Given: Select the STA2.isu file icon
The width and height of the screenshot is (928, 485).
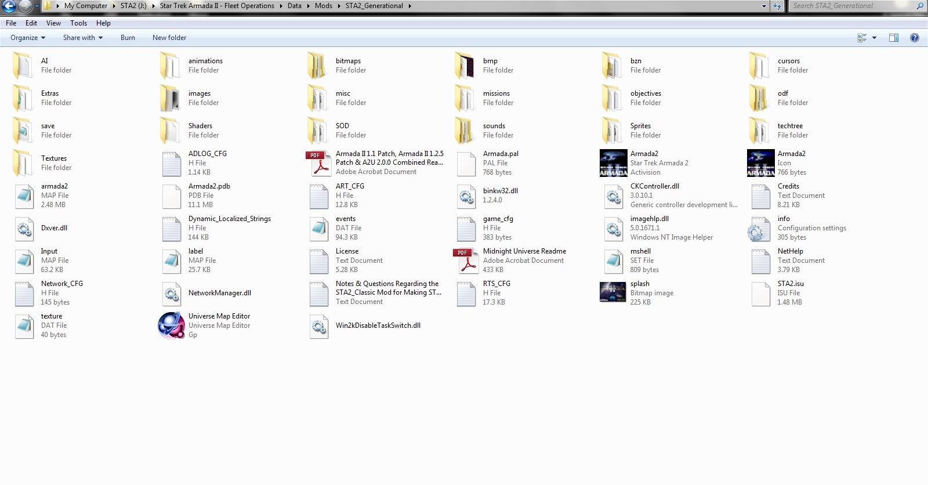Looking at the screenshot, I should pyautogui.click(x=760, y=293).
